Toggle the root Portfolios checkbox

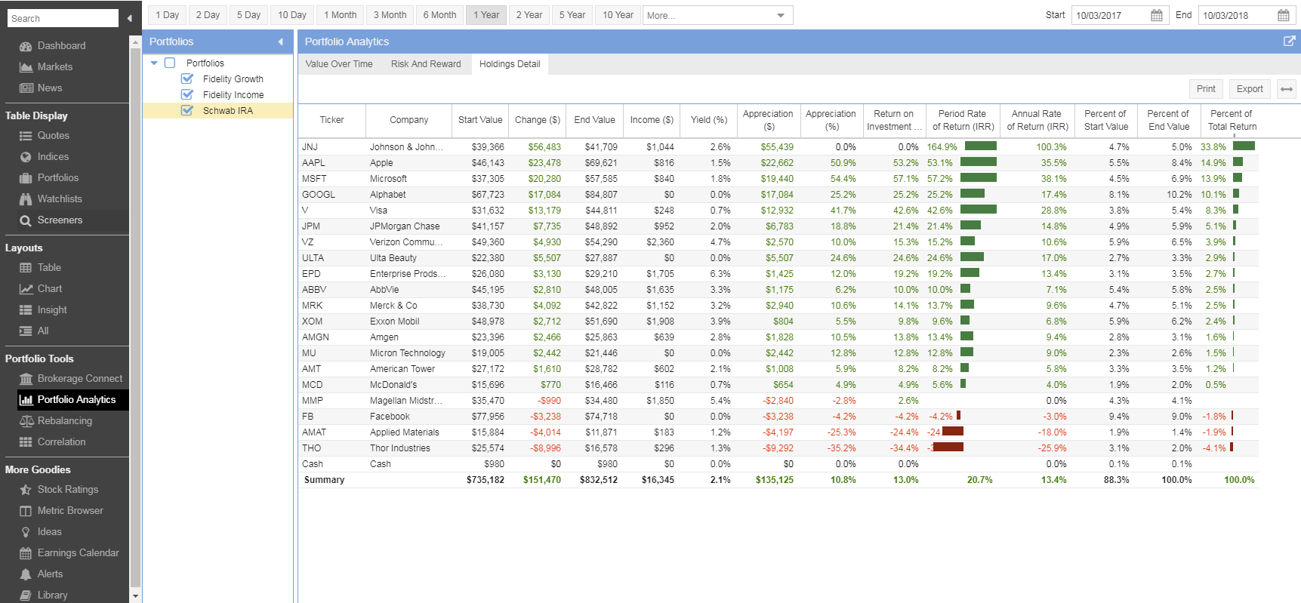coord(170,63)
